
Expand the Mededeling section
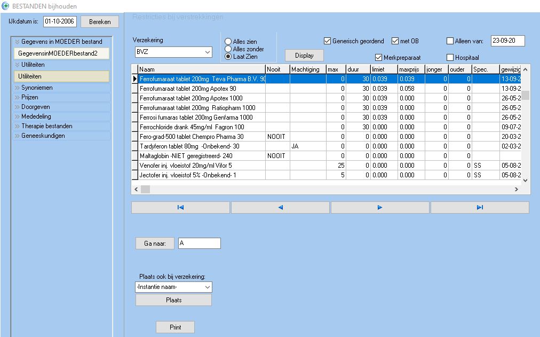tap(62, 116)
